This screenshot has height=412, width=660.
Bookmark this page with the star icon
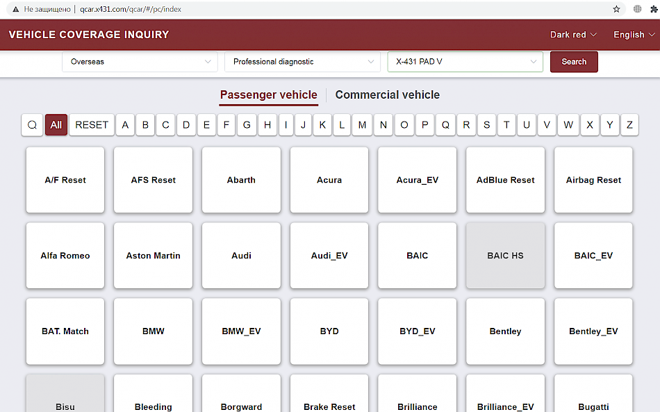[616, 9]
